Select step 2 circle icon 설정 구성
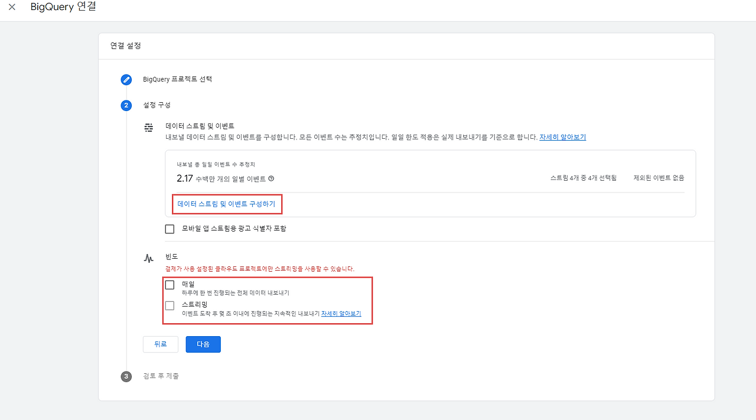 coord(126,106)
